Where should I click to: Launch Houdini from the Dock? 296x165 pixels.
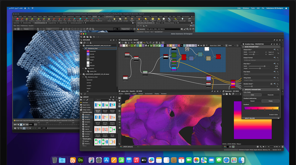click(x=73, y=160)
